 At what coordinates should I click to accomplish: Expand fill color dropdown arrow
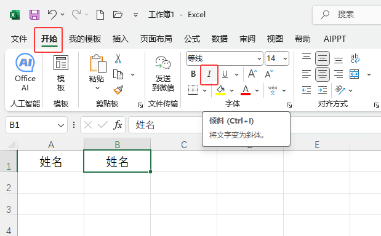click(231, 90)
